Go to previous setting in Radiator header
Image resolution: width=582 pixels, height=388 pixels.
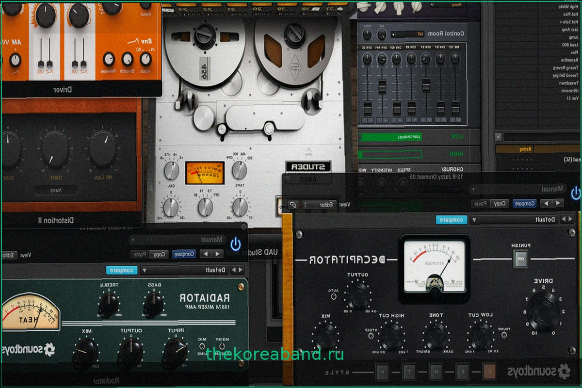(x=217, y=254)
